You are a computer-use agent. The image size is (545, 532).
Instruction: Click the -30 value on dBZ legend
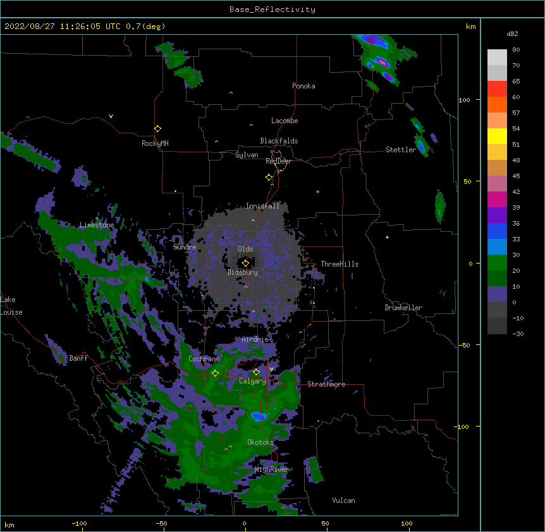pos(518,334)
